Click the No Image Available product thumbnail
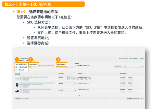This screenshot has width=151, height=109. (x=17, y=79)
